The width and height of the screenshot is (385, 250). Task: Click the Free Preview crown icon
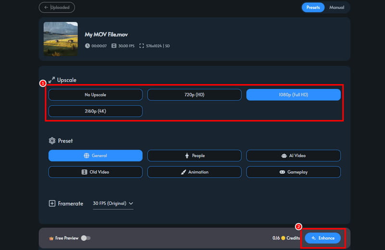coord(51,238)
